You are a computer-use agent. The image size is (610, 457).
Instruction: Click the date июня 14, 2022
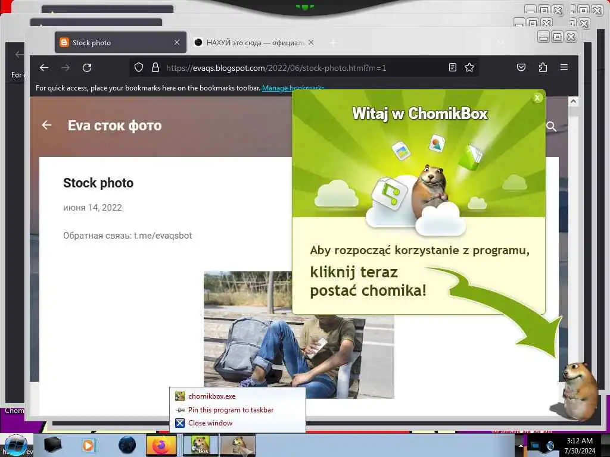(x=92, y=208)
